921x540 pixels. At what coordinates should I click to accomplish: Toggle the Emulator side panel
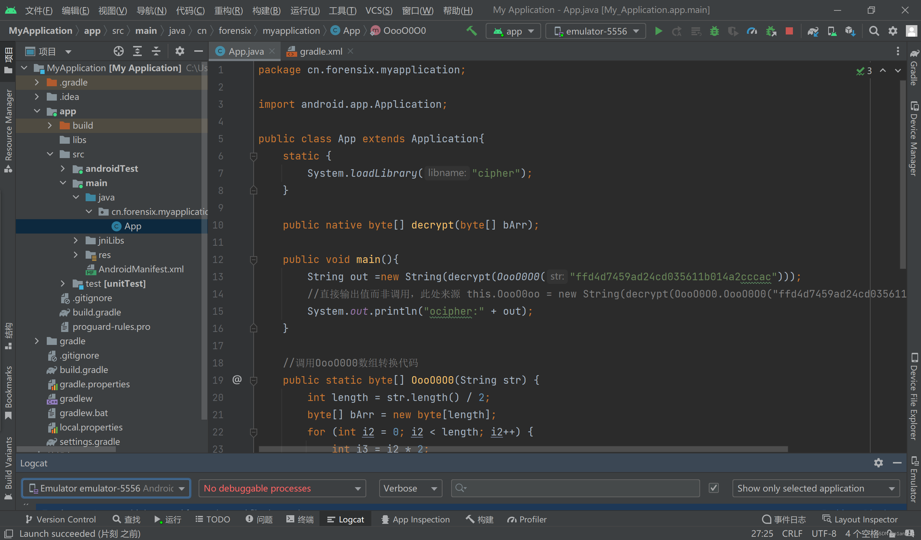click(x=914, y=479)
